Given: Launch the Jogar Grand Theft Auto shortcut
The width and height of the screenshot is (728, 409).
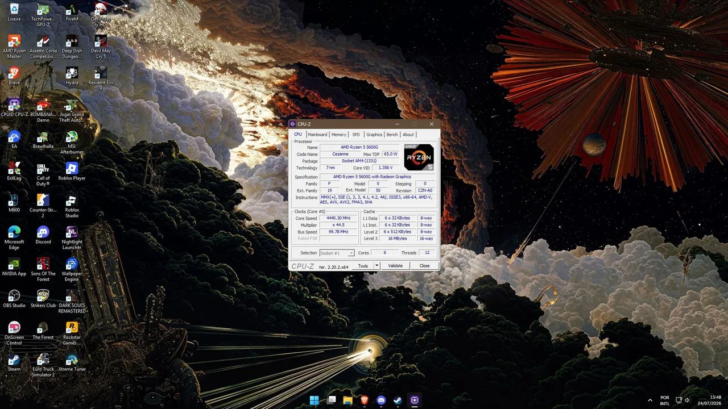Looking at the screenshot, I should (72, 111).
